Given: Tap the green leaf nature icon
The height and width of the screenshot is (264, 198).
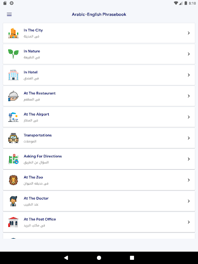Looking at the screenshot, I should tap(13, 54).
